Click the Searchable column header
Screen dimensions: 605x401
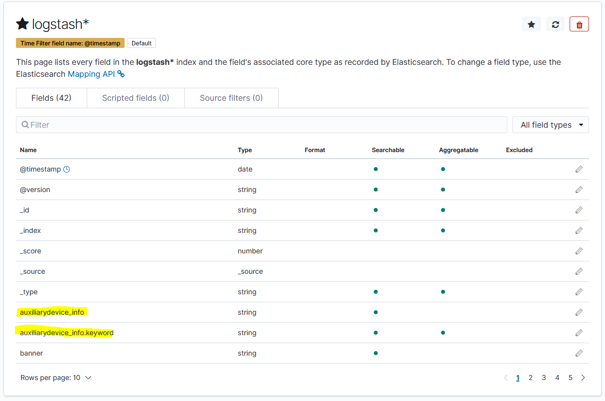tap(388, 150)
